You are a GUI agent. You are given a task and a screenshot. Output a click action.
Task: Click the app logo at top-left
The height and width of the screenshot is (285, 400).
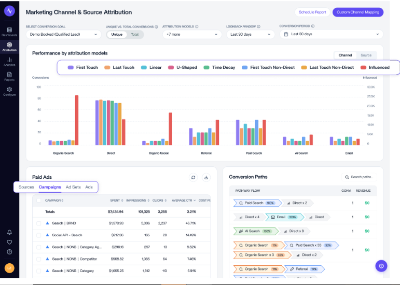9,11
